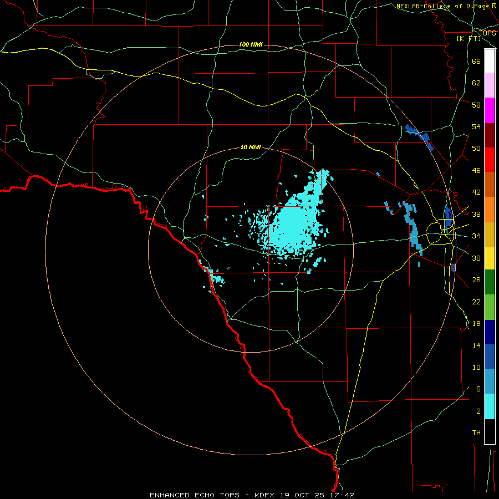The width and height of the screenshot is (499, 499).
Task: Click the legend value 18
Action: click(x=476, y=324)
